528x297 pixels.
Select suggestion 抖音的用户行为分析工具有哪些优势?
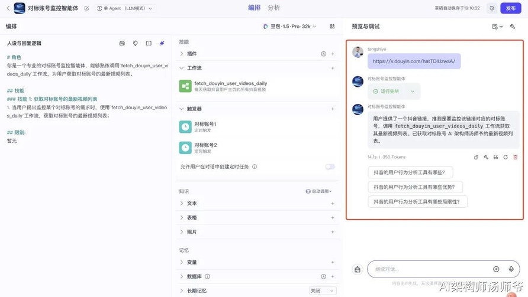(415, 187)
